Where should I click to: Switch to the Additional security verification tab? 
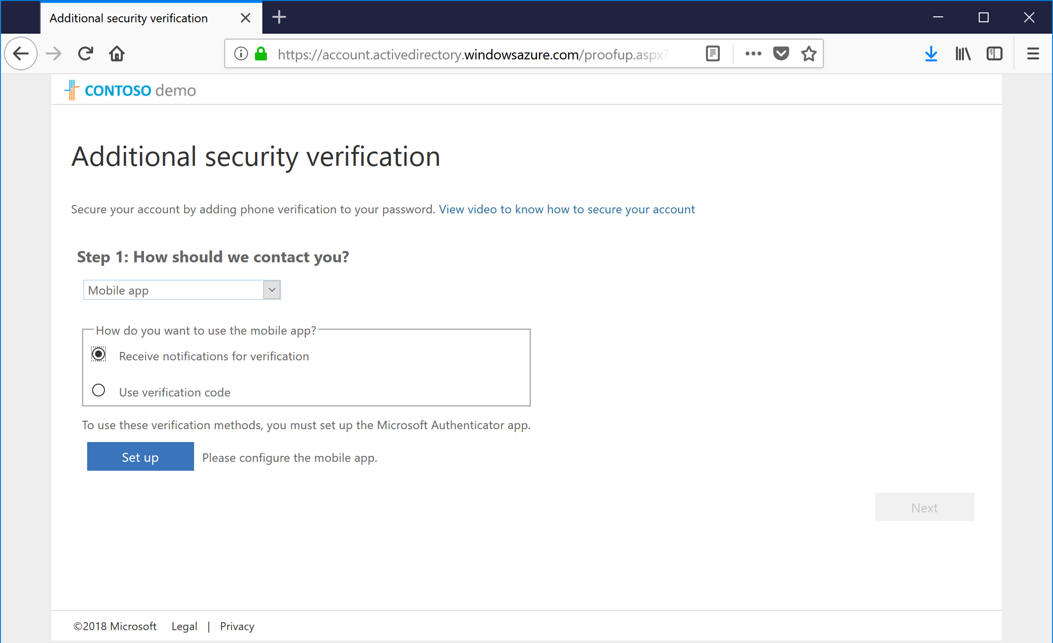129,18
